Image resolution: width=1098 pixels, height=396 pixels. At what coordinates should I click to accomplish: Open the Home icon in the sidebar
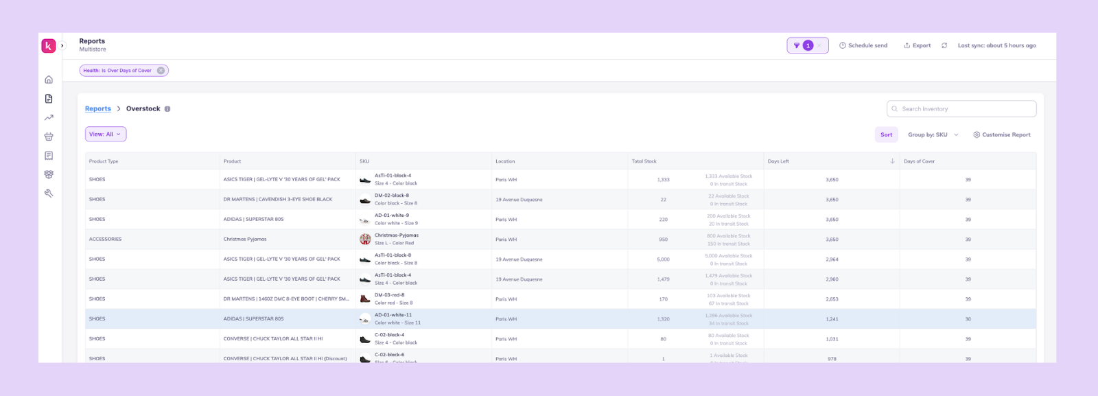pos(49,80)
